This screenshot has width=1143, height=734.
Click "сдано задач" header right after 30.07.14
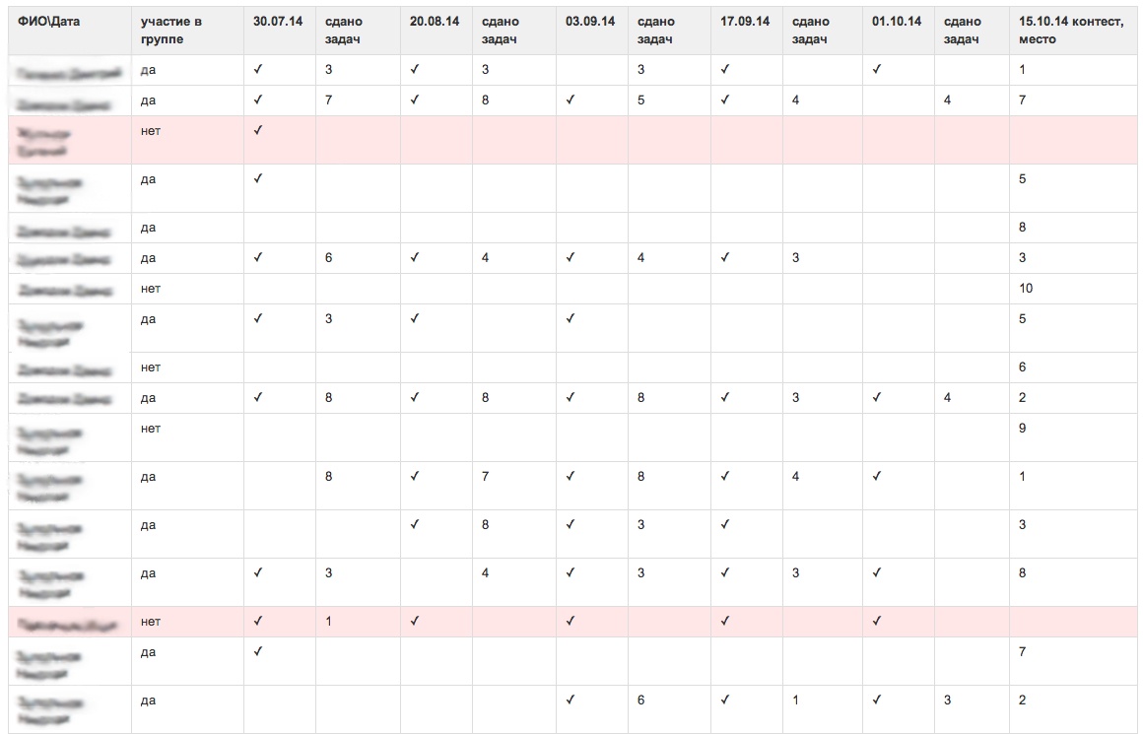coord(345,30)
